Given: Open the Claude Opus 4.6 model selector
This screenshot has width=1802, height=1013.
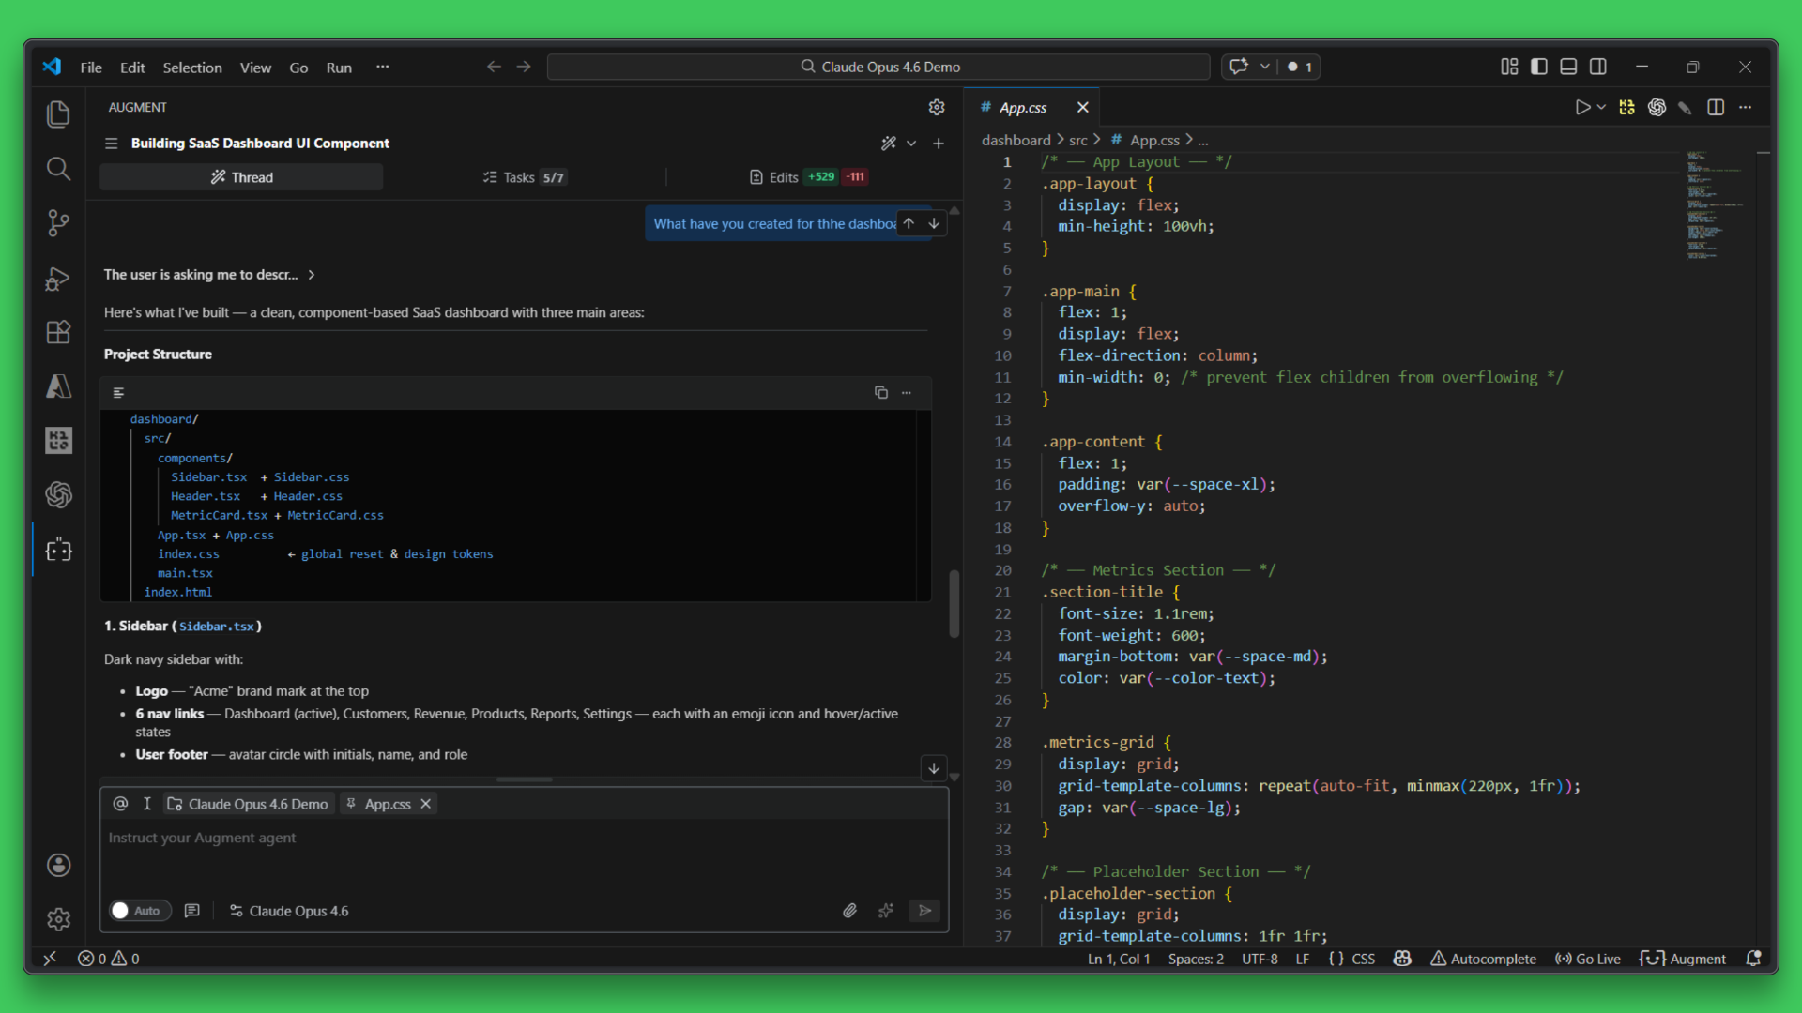Looking at the screenshot, I should pyautogui.click(x=290, y=911).
